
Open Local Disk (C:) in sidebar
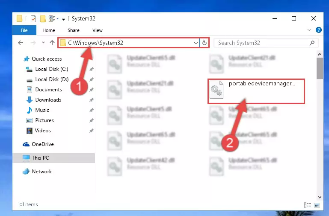52,69
